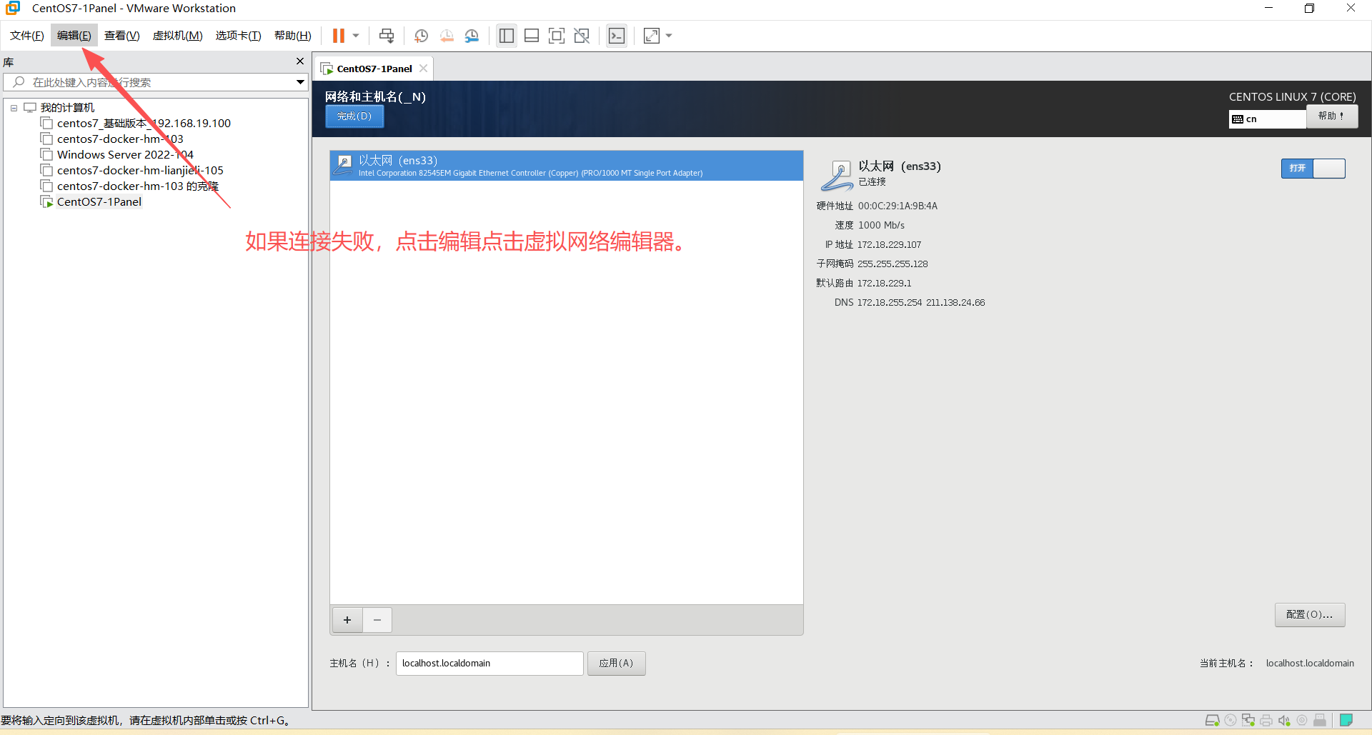1372x735 pixels.
Task: Select the first centos7-docker-hm-103 entry
Action: pyautogui.click(x=120, y=139)
